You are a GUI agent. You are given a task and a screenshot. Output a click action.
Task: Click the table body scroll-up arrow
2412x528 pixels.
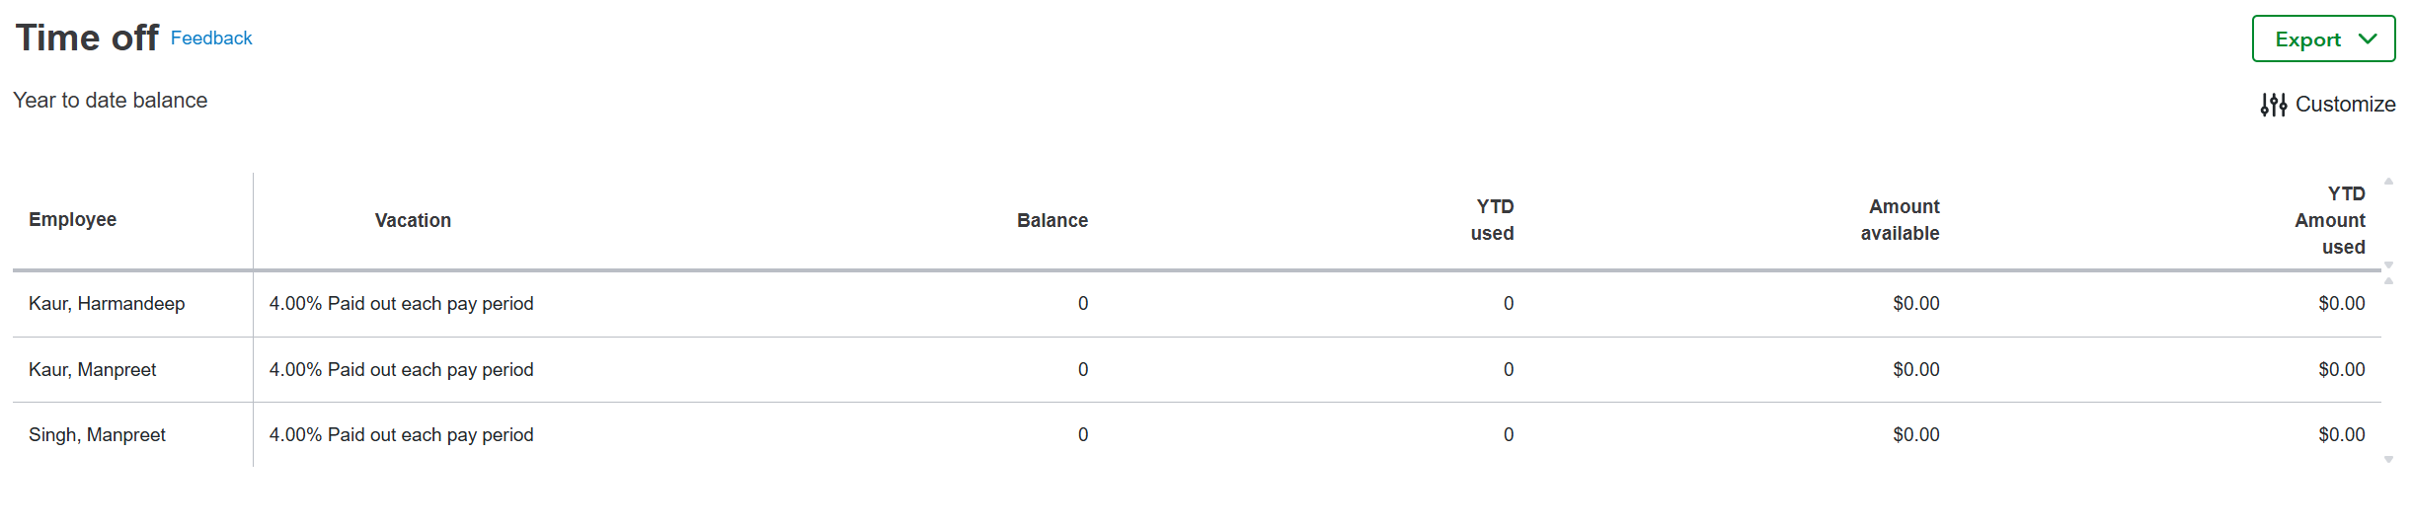pyautogui.click(x=2388, y=281)
